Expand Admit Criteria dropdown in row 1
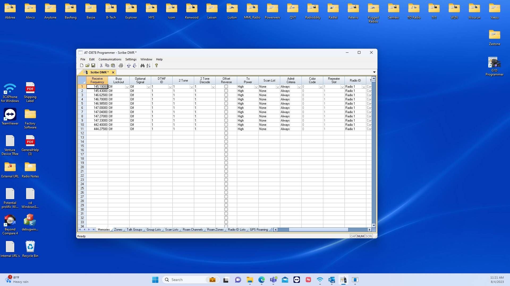The height and width of the screenshot is (286, 510). click(x=299, y=87)
